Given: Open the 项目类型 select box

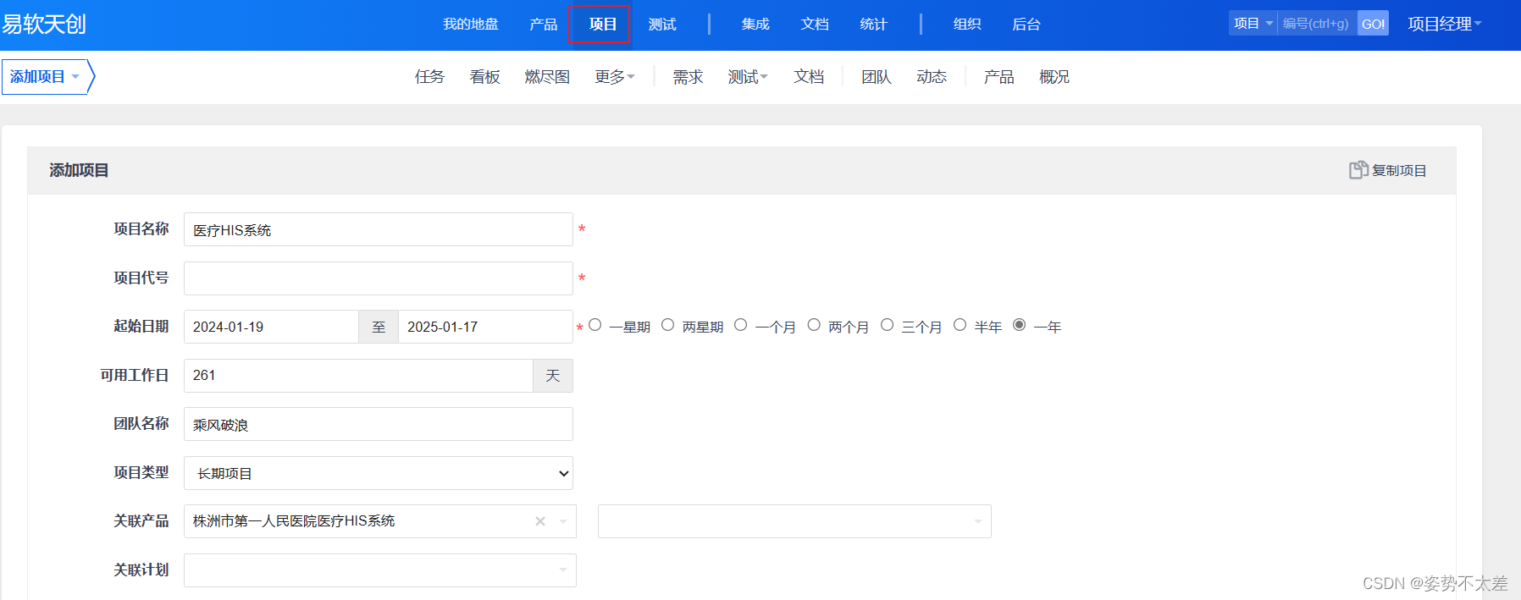Looking at the screenshot, I should 379,473.
